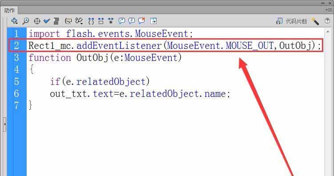This screenshot has height=176, width=334.
Task: Click the 'function' keyword on line 3
Action: point(50,58)
